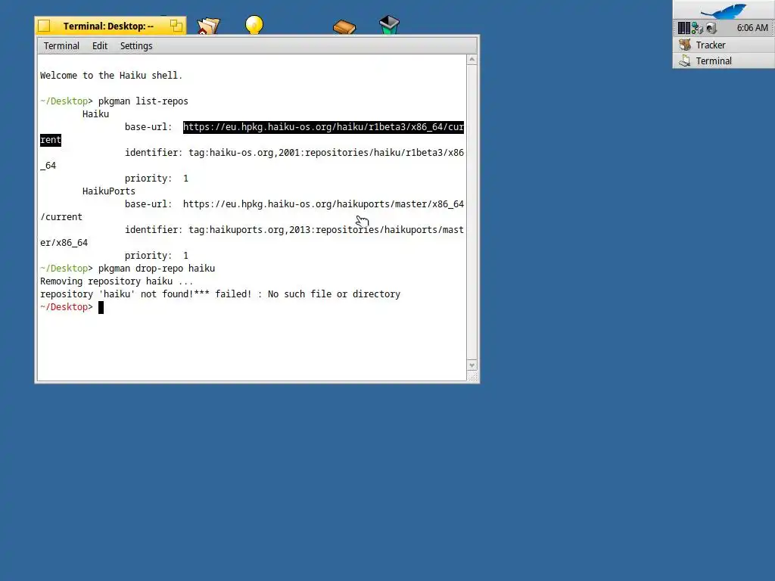The image size is (775, 581).
Task: Open the volume speaker tray icon
Action: pos(711,28)
